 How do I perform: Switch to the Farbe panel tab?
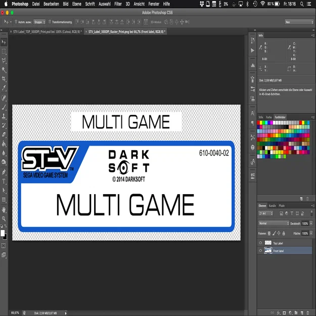(x=268, y=117)
